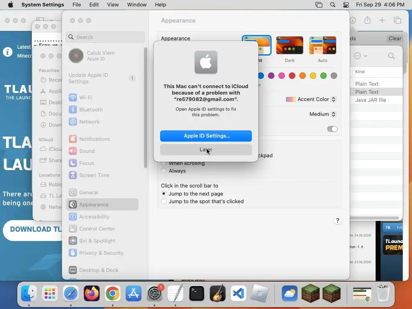The image size is (412, 309).
Task: Open Accessibility icon in sidebar
Action: point(73,217)
